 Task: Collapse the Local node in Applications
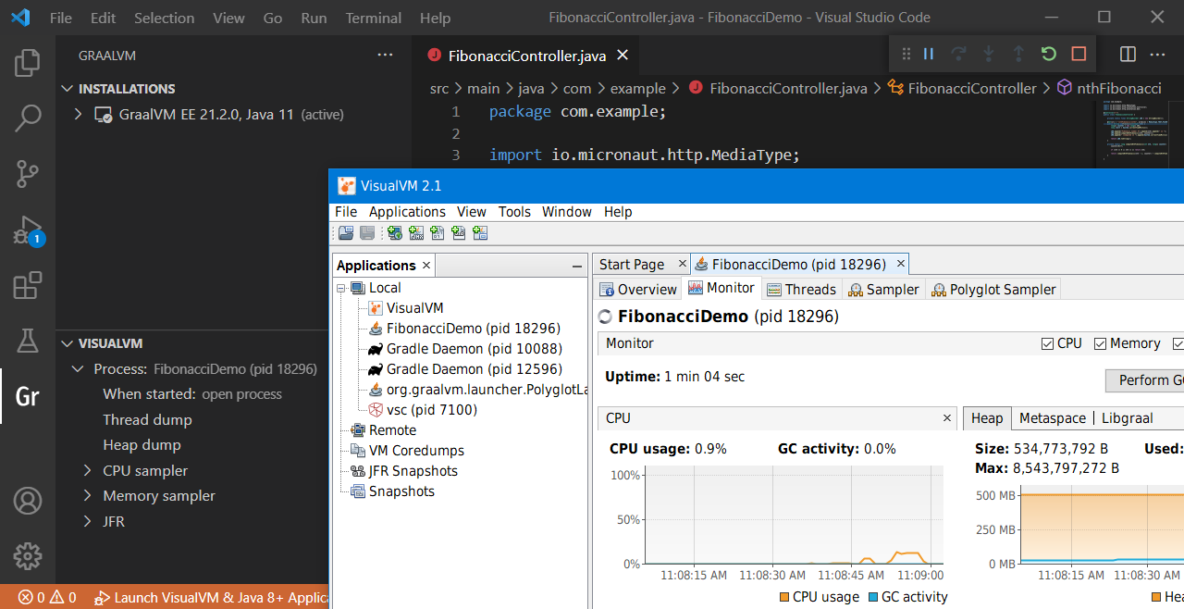(341, 288)
